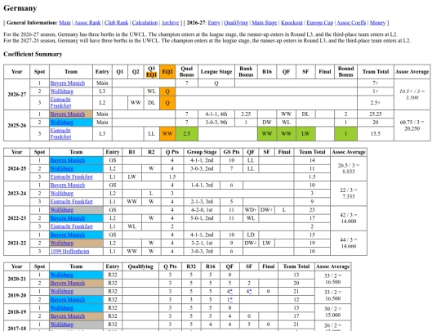Select the Coefficient Summary heading
441x331 pixels.
pyautogui.click(x=33, y=54)
